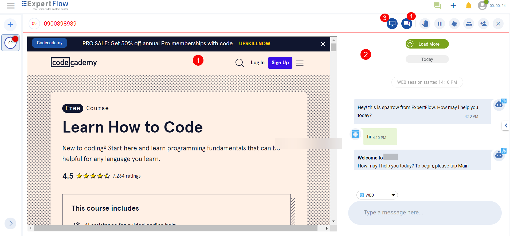Toggle the chat conversation panel button
Viewport: 510px width, 236px height.
pyautogui.click(x=407, y=24)
